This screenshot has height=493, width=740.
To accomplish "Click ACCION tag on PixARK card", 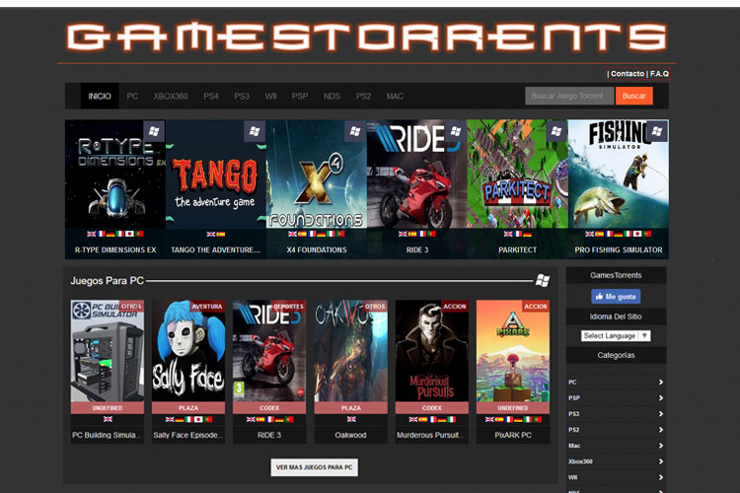I will tap(536, 307).
